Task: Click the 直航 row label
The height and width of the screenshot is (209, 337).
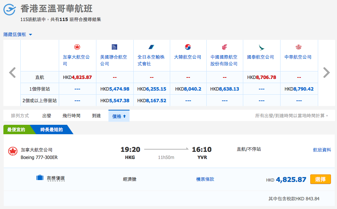Action: pos(40,77)
